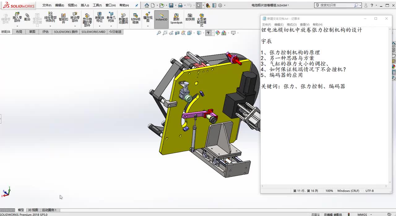This screenshot has width=396, height=216.
Task: Click the New document icon
Action: tap(153, 5)
